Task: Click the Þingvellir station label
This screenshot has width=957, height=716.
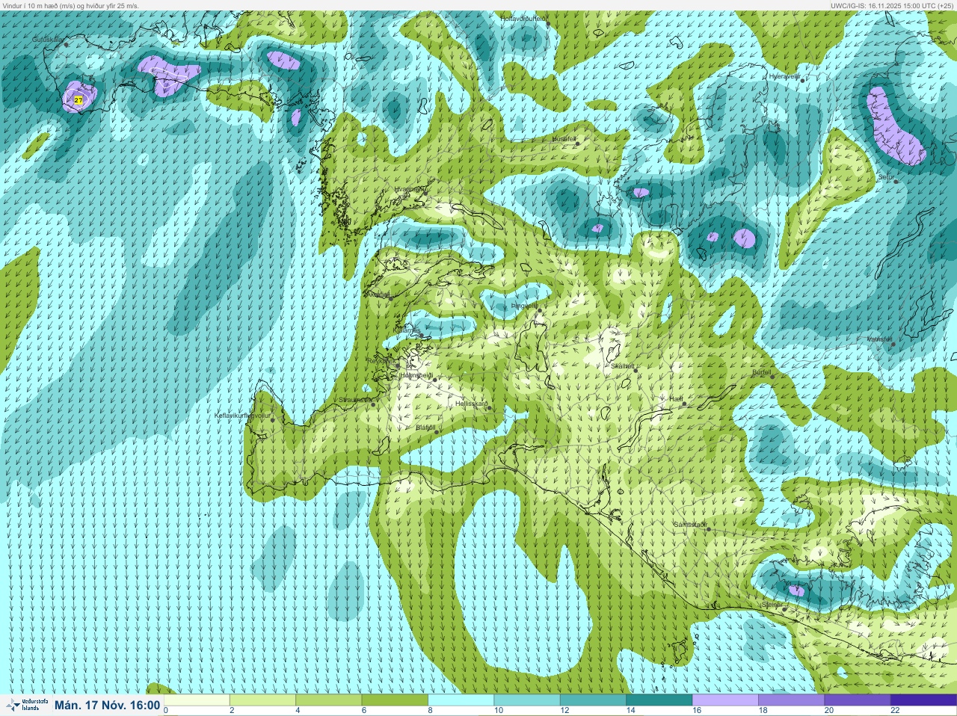Action: [x=524, y=306]
